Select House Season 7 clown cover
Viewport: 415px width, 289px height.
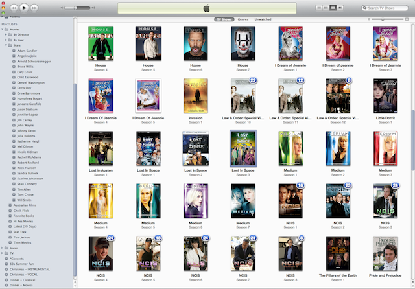click(243, 43)
